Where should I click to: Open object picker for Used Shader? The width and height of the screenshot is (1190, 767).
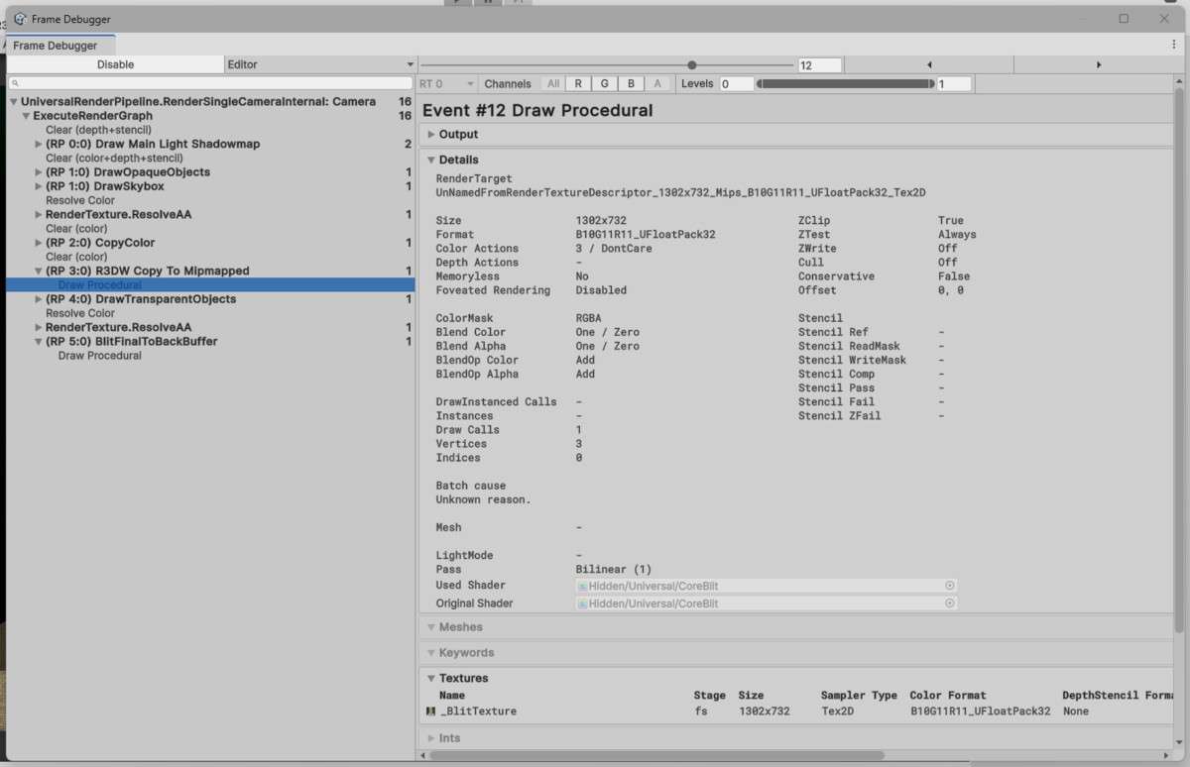point(949,586)
